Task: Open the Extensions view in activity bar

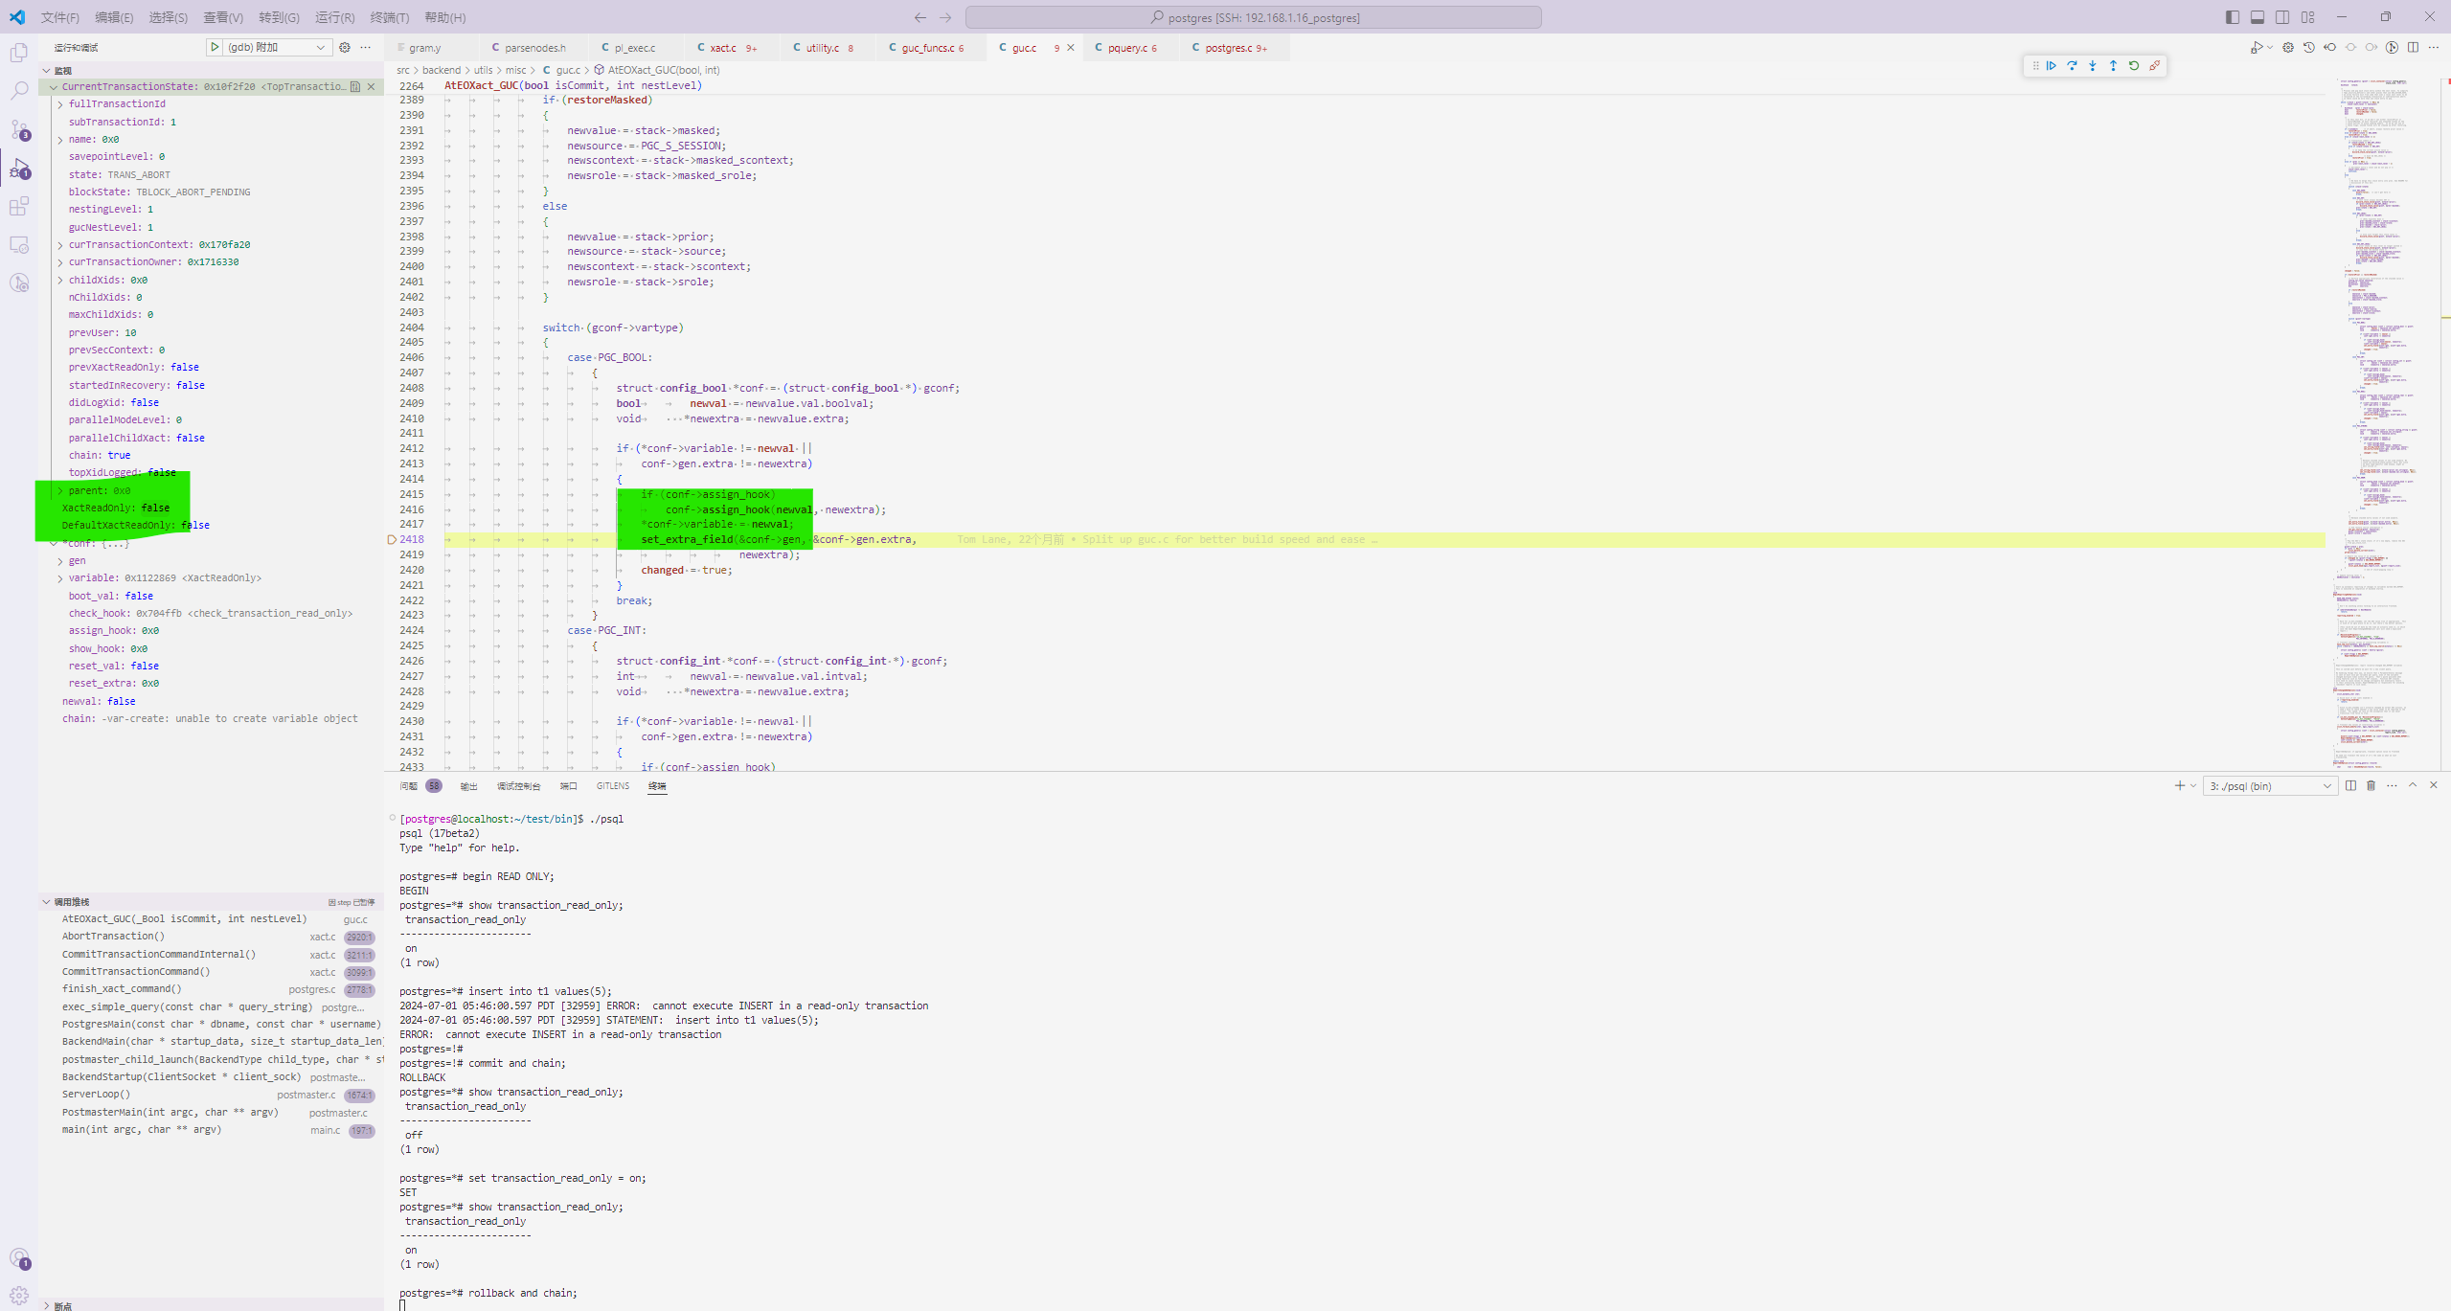Action: pyautogui.click(x=19, y=206)
